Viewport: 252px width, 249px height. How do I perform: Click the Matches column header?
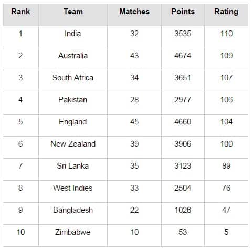[134, 12]
